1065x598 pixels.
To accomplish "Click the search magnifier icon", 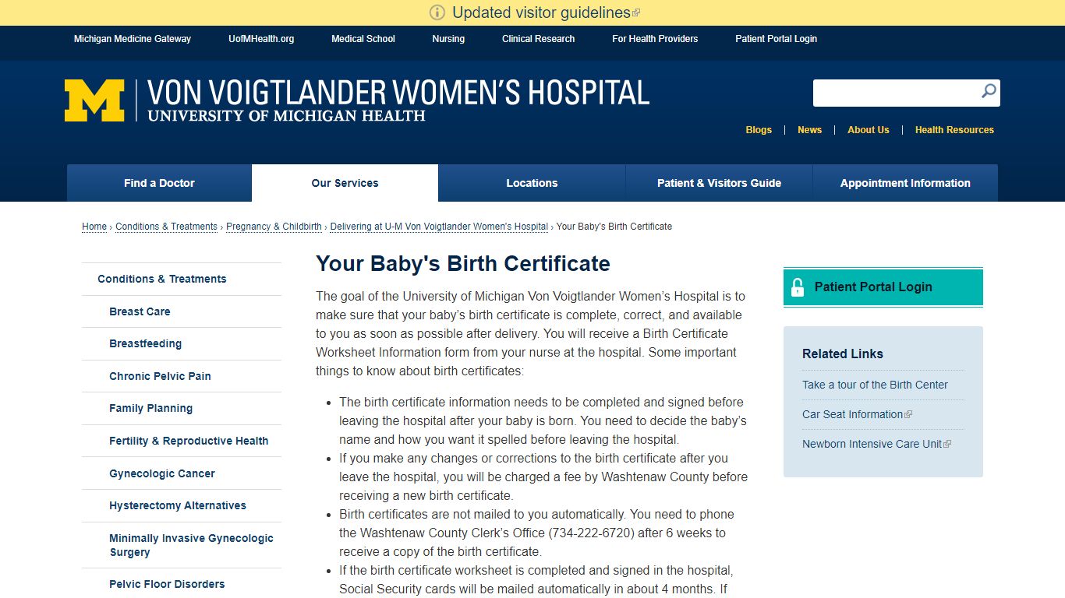I will point(989,92).
